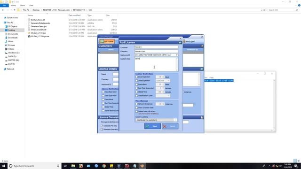Toggle Generate File key checkbox in License Manager
The height and width of the screenshot is (169, 301).
102,126
